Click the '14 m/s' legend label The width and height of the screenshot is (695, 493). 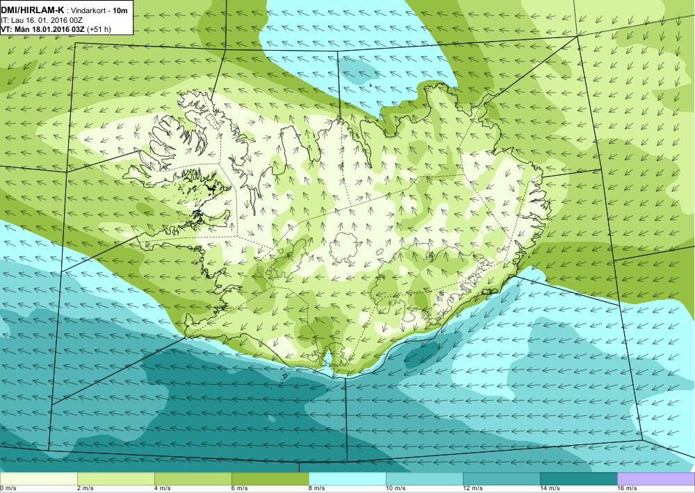pyautogui.click(x=550, y=489)
